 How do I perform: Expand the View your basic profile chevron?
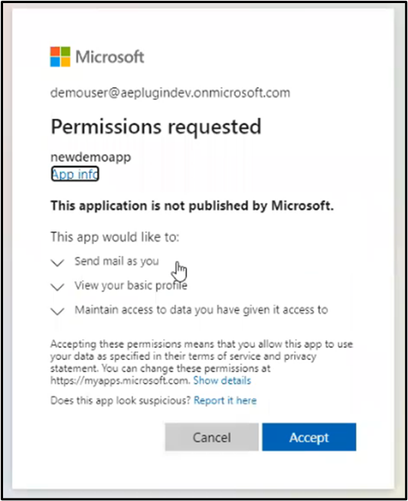click(x=57, y=287)
